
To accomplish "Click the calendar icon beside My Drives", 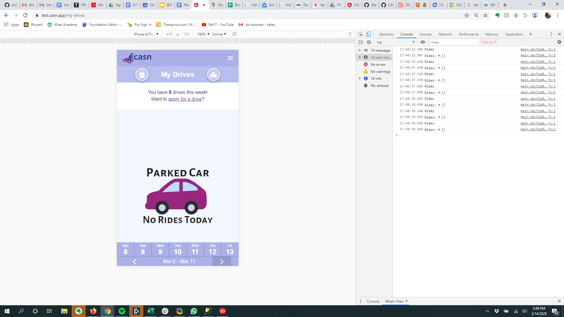I will [142, 75].
